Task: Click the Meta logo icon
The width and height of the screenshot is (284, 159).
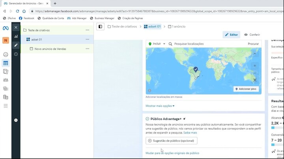Action: click(6, 28)
